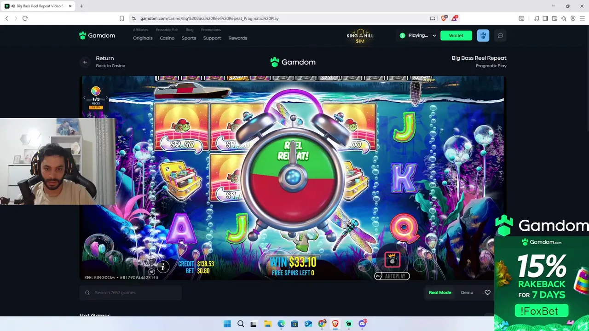Close the Big Bass Reel Repeat tab
Screen dimensions: 589x331
pos(70,6)
